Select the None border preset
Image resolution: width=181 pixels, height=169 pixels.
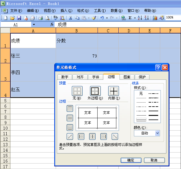coord(77,91)
